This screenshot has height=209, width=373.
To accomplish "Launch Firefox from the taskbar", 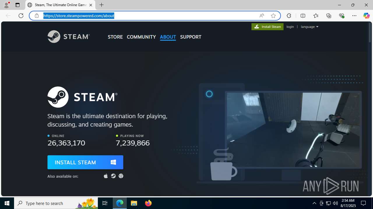I will [148, 203].
